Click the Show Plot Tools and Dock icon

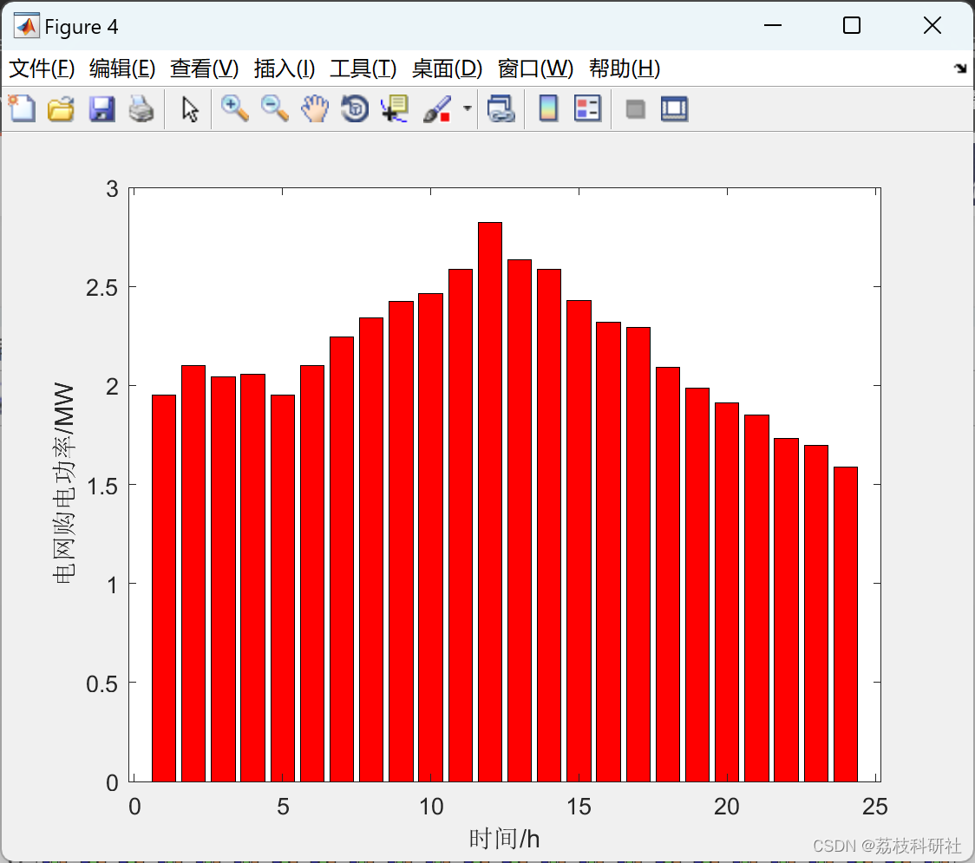pos(674,108)
